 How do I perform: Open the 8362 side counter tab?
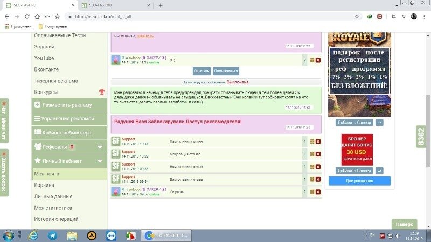click(421, 137)
